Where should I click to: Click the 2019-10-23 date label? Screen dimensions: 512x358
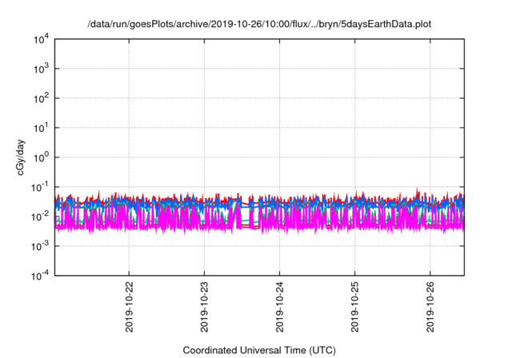pos(205,307)
